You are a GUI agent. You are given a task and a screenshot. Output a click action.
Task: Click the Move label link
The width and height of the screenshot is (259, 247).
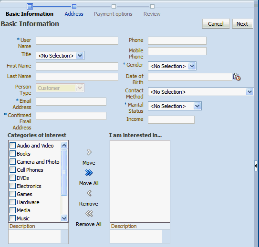pos(89,163)
